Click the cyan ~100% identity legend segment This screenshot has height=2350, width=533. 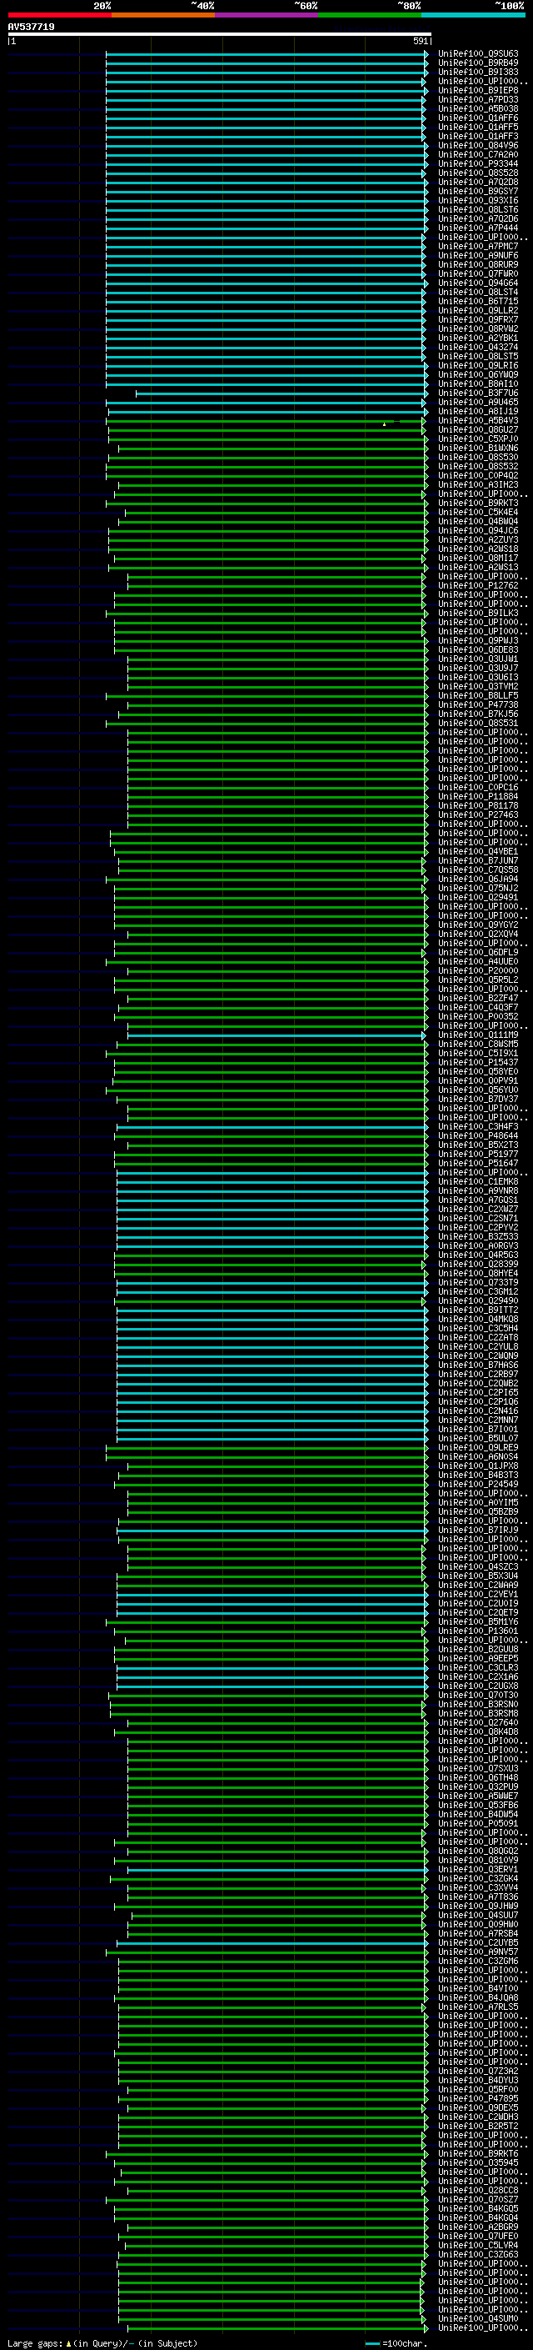(x=473, y=15)
